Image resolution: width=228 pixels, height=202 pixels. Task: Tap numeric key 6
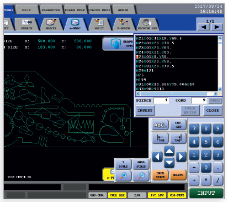[x=218, y=142]
